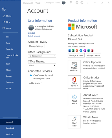Screen dimensions: 112x138
Task: Click the ctribble@clara.co.uk email under user name
Action: [43, 29]
